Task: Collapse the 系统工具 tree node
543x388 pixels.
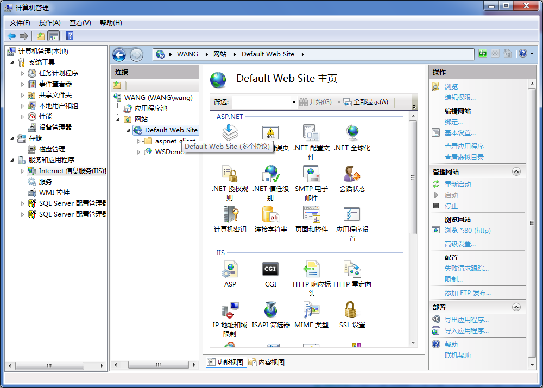Action: (x=12, y=62)
